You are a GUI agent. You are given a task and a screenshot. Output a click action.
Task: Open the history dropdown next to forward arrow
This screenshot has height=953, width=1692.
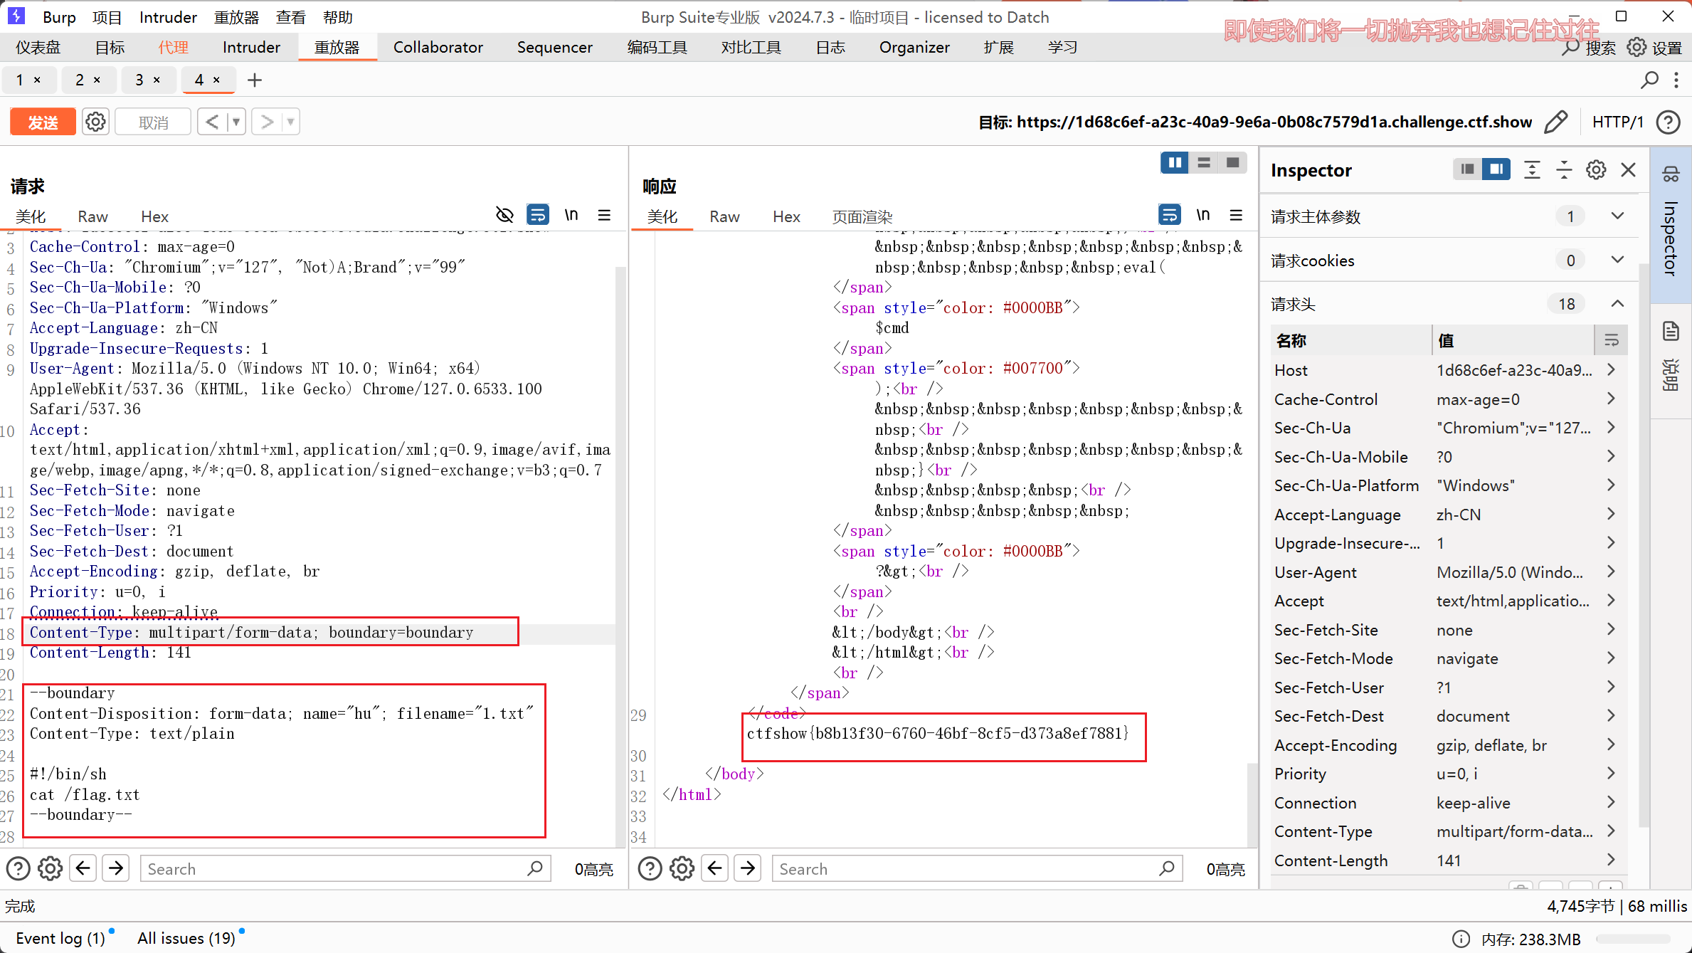click(x=291, y=122)
